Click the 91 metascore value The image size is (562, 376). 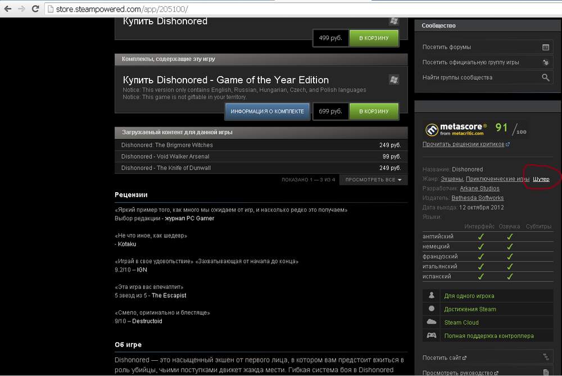[x=501, y=128]
